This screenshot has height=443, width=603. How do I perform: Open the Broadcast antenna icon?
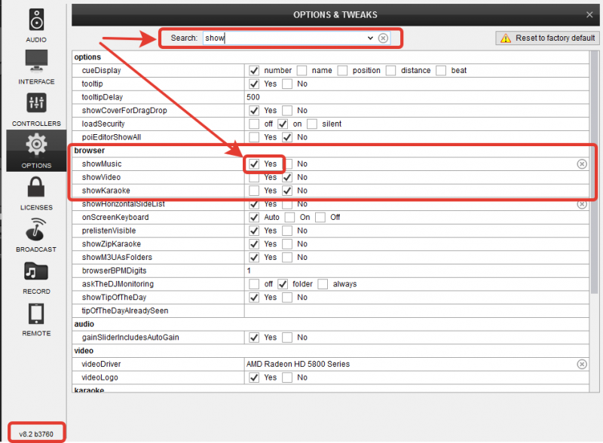click(x=36, y=229)
